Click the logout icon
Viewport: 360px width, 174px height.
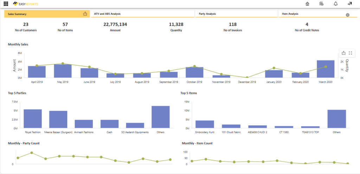tap(349, 4)
